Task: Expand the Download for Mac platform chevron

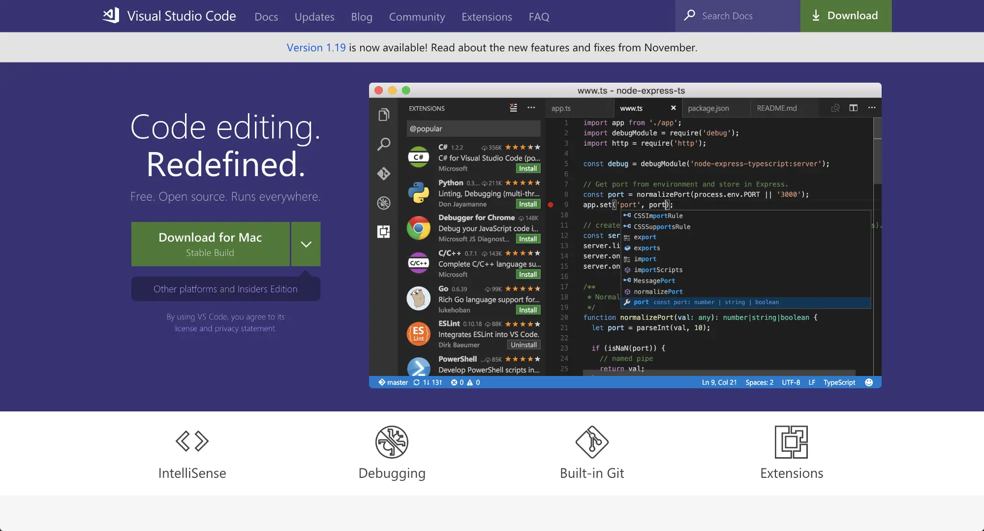Action: tap(306, 244)
